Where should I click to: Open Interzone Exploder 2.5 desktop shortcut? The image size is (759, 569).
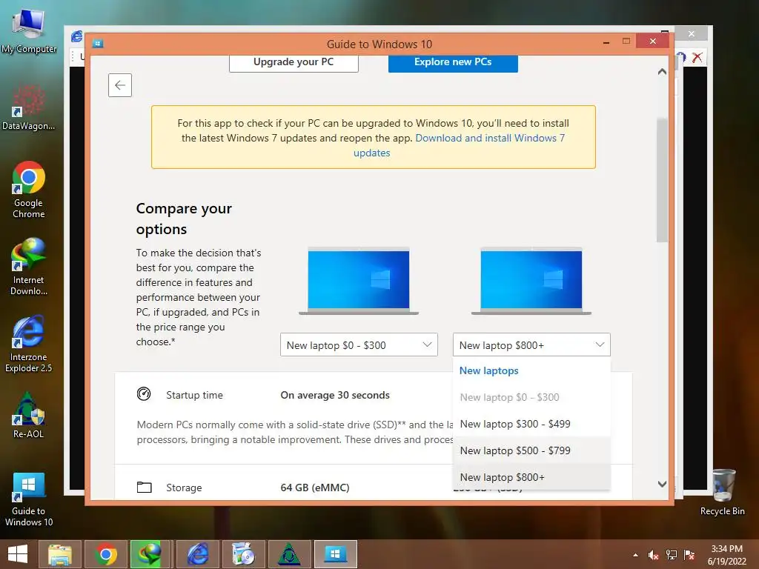click(29, 344)
